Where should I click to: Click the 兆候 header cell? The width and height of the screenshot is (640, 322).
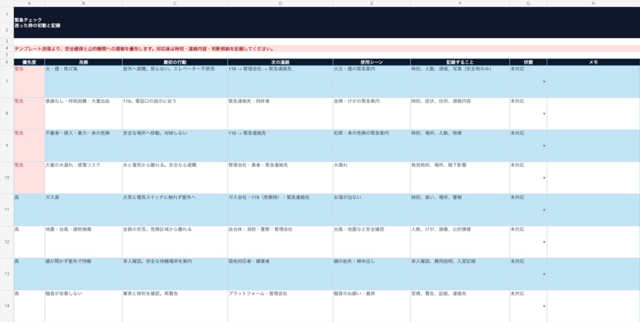(83, 62)
